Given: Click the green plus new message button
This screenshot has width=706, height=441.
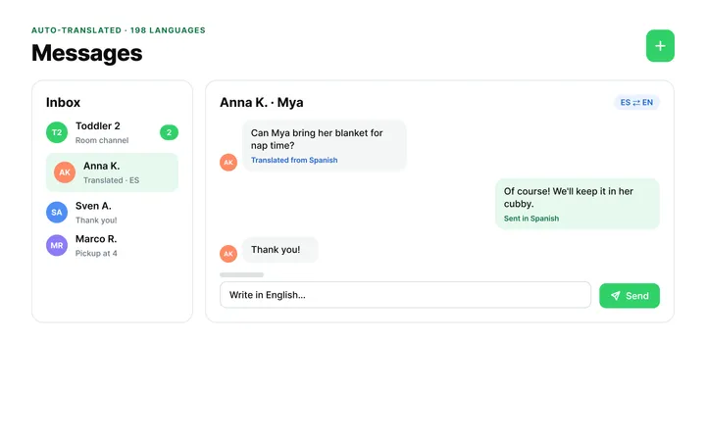Looking at the screenshot, I should pos(660,46).
